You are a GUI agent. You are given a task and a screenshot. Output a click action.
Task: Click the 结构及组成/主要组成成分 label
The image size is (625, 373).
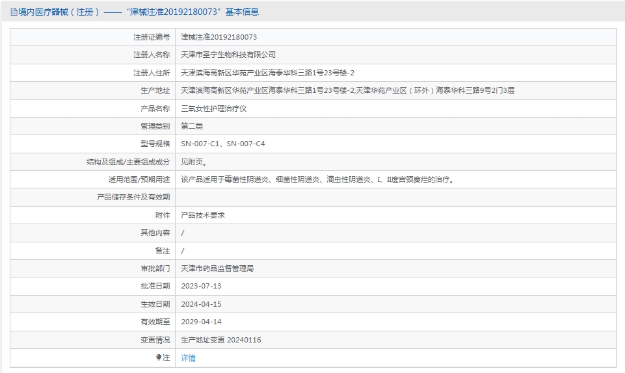point(128,162)
